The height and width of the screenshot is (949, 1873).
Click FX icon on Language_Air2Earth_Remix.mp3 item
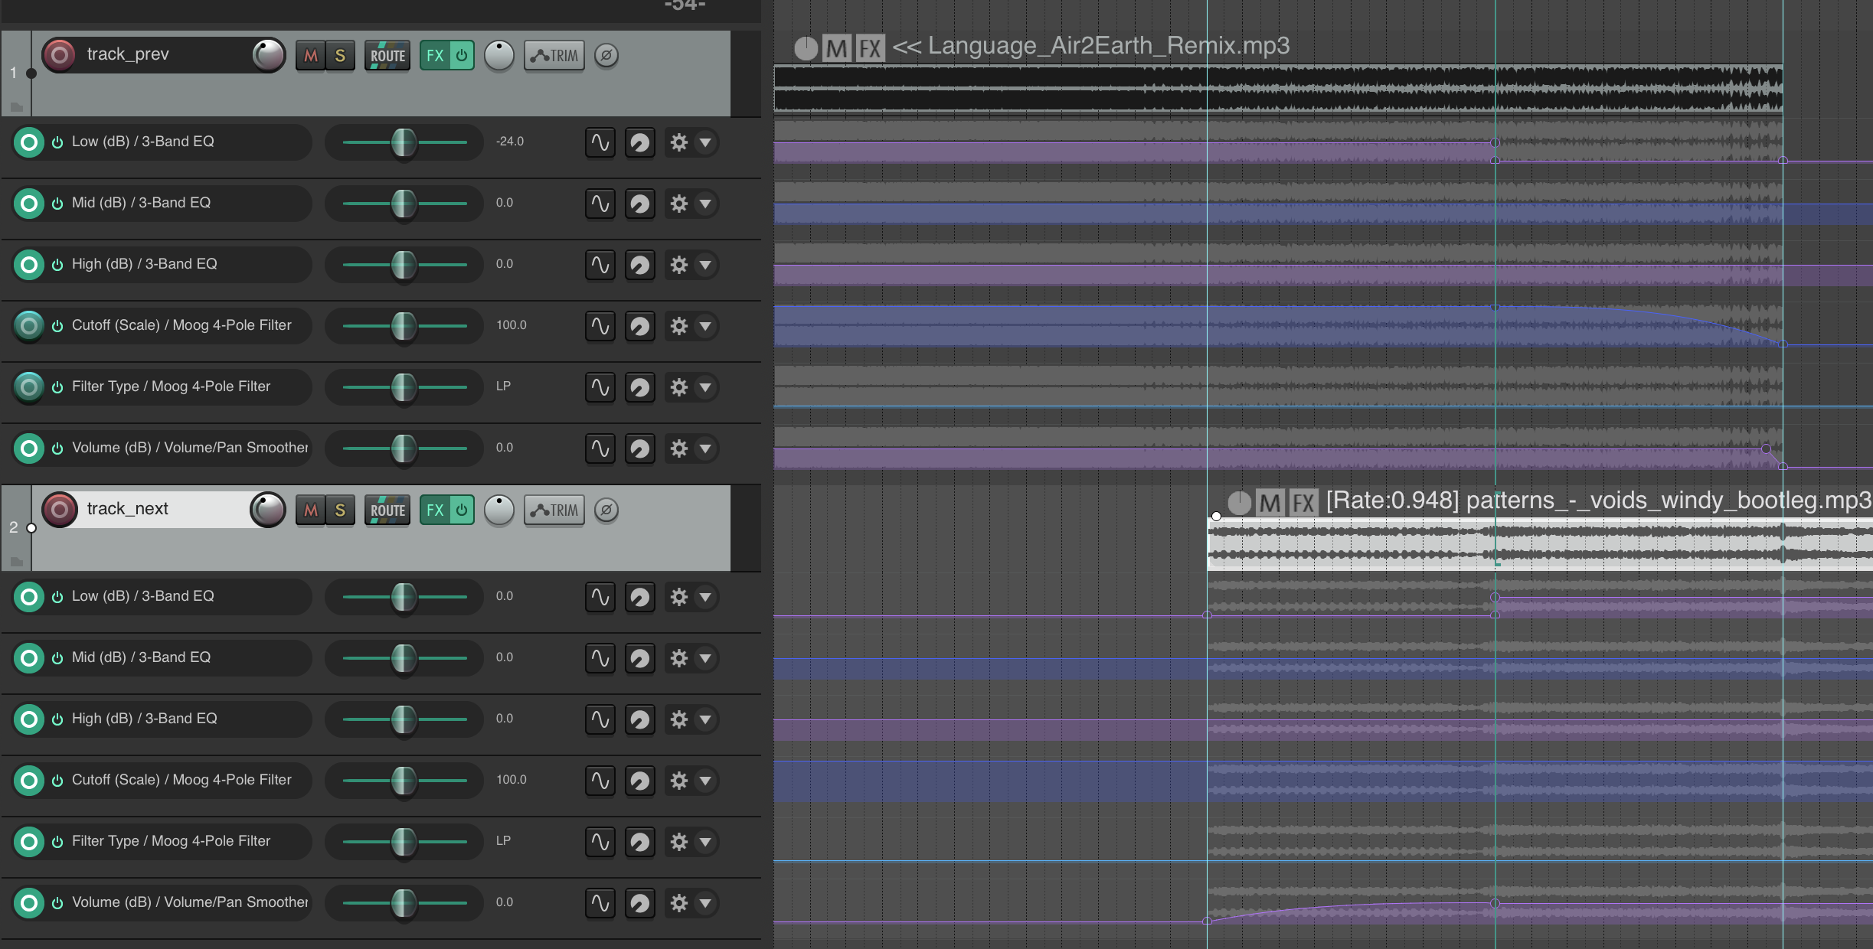point(869,48)
